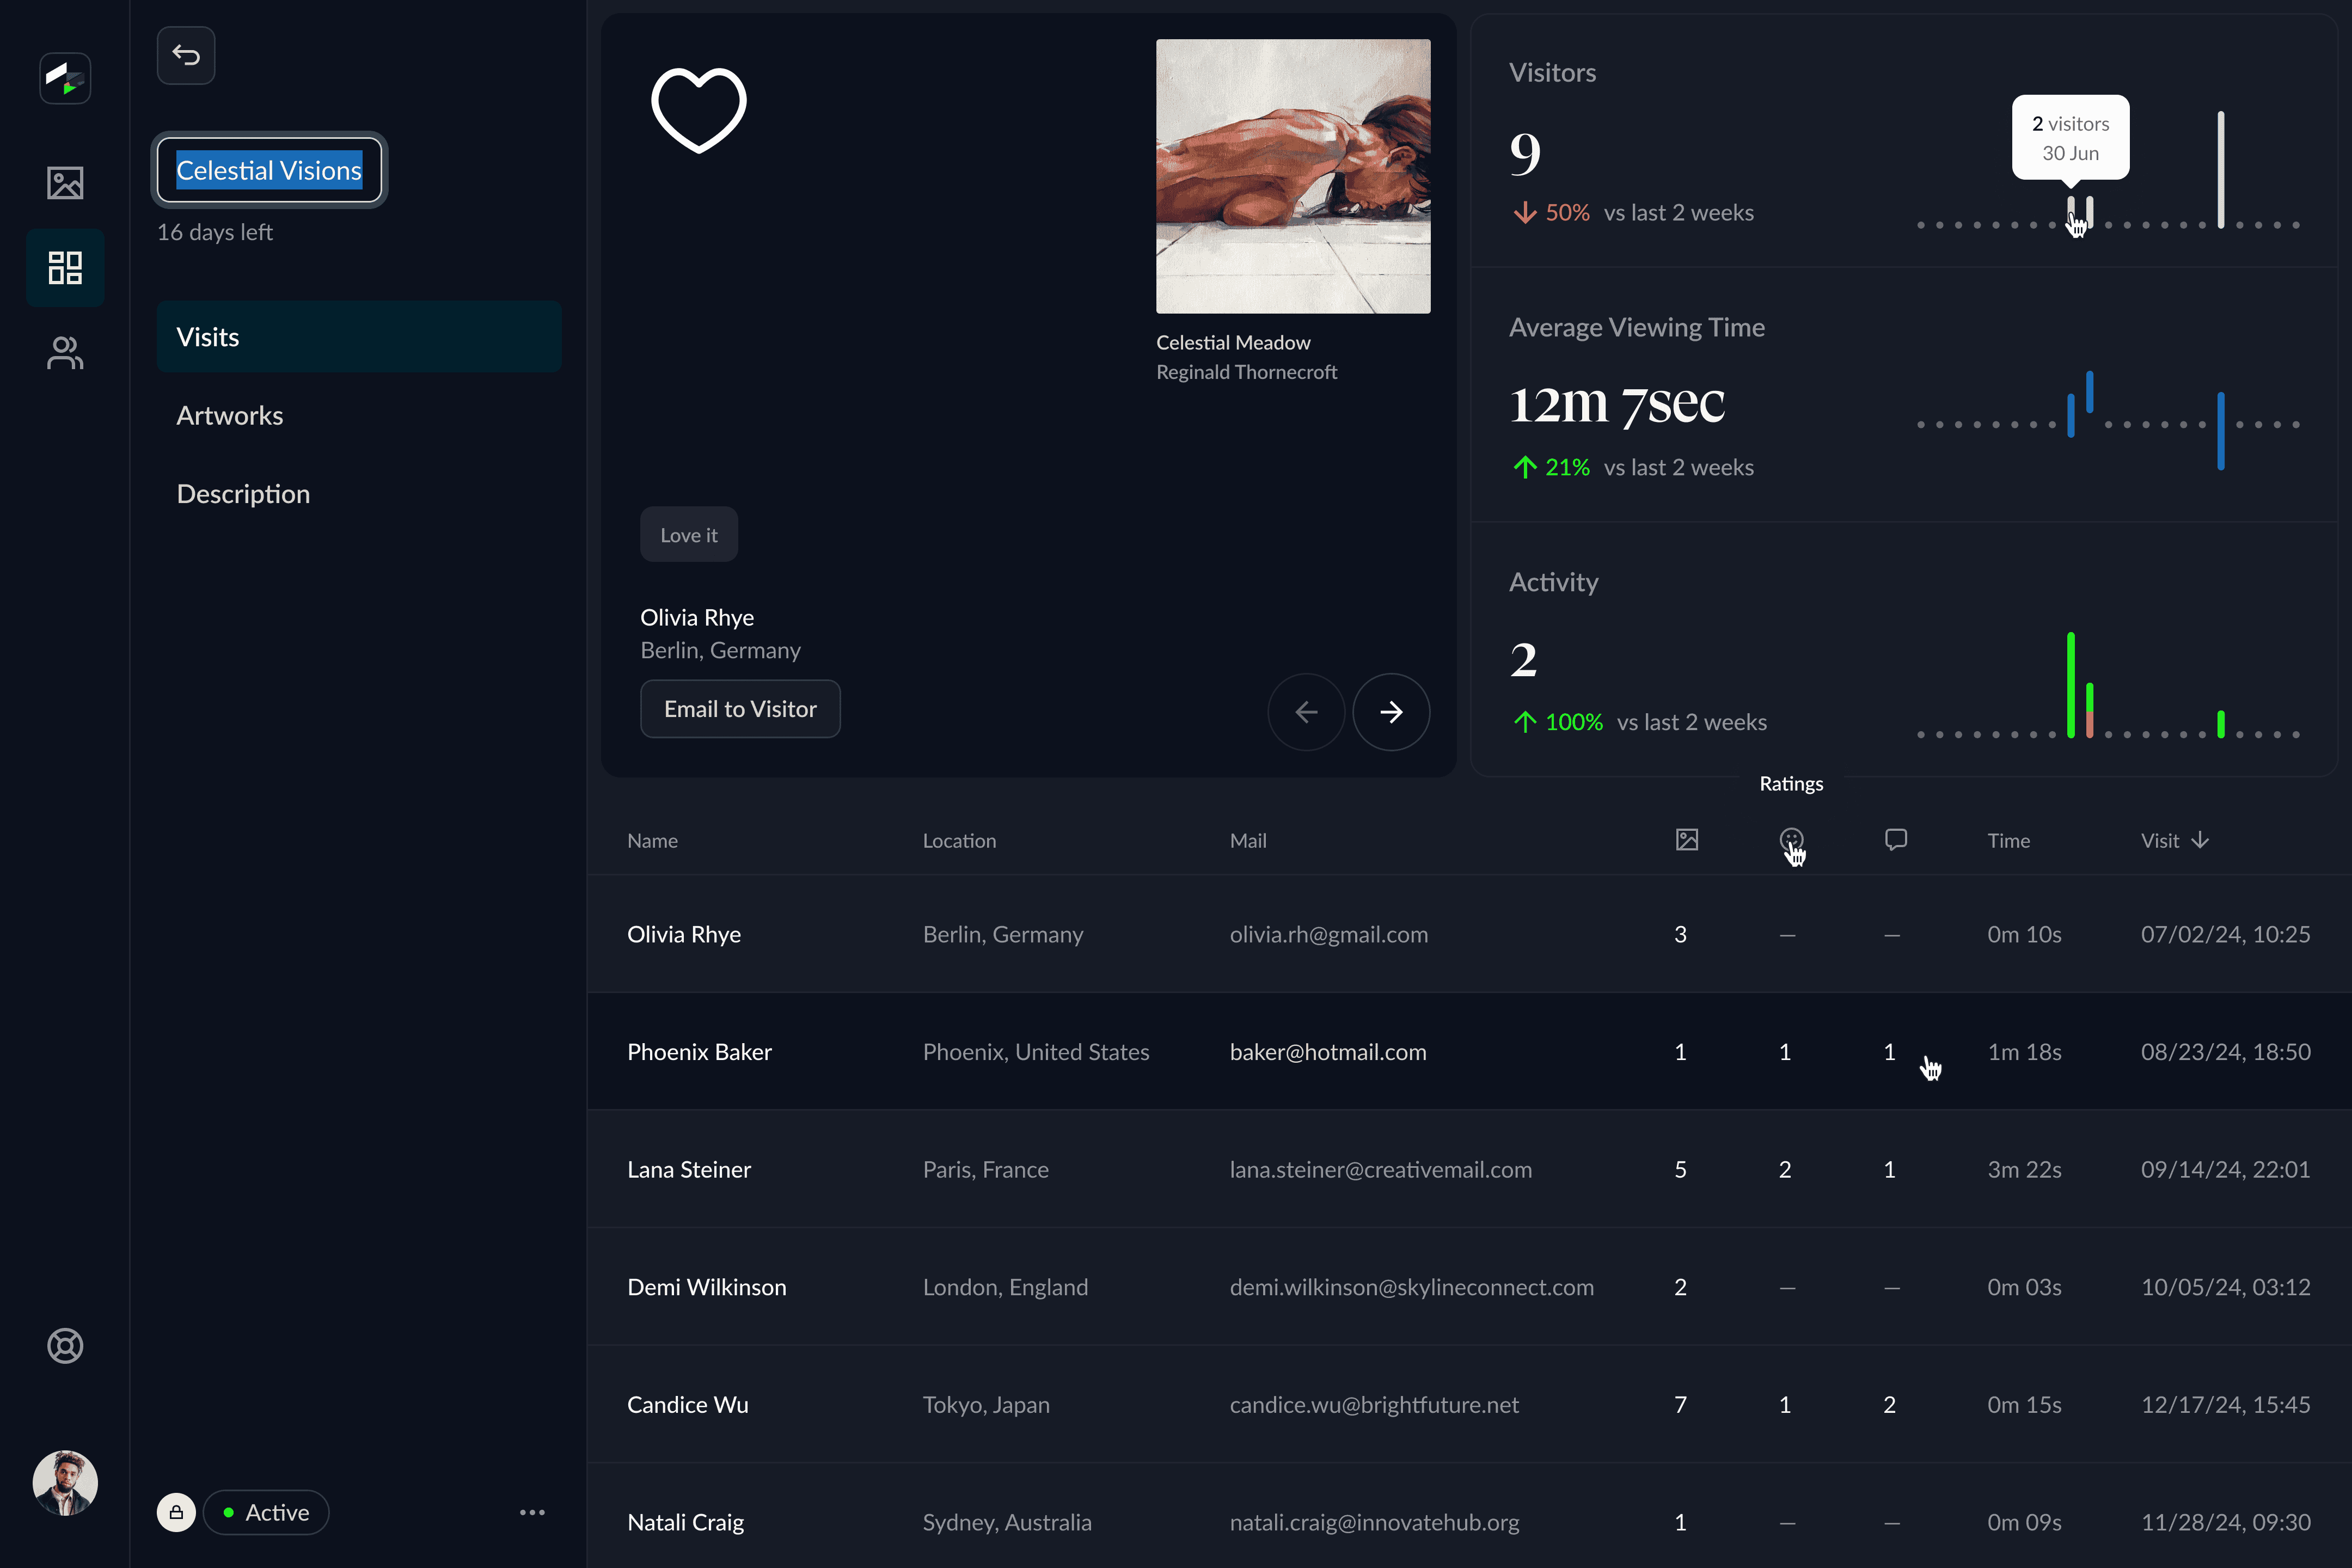
Task: Click the lock toggle next to Active
Action: 176,1512
